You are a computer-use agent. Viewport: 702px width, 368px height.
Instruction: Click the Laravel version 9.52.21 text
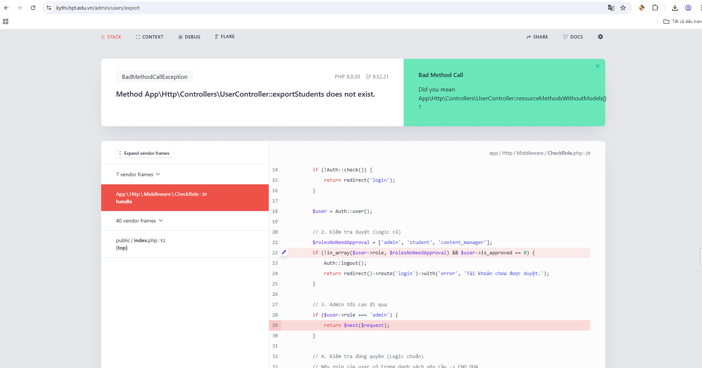point(377,77)
